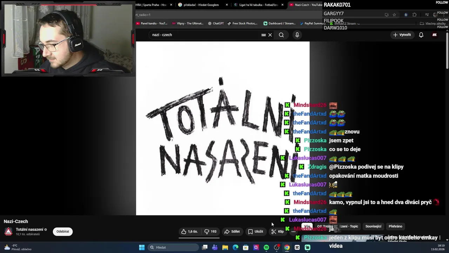Screen dimensions: 449x253
Task: Switch to Nazi-Czech YouTube tab
Action: [x=306, y=5]
